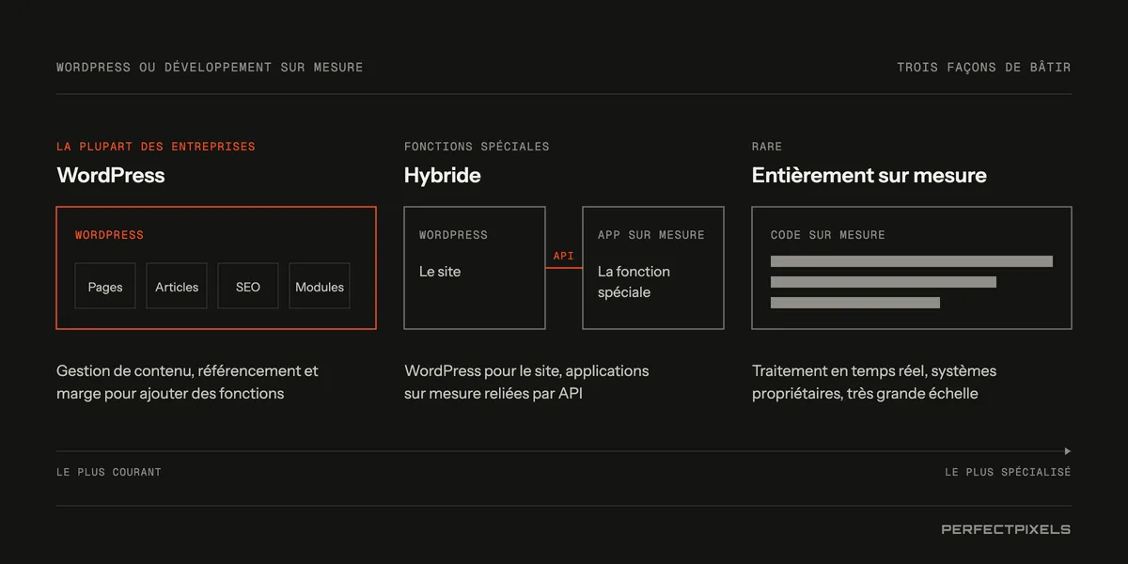Click the description "Traitement en temps réel, systèmes"
Image resolution: width=1128 pixels, height=564 pixels.
tap(874, 371)
